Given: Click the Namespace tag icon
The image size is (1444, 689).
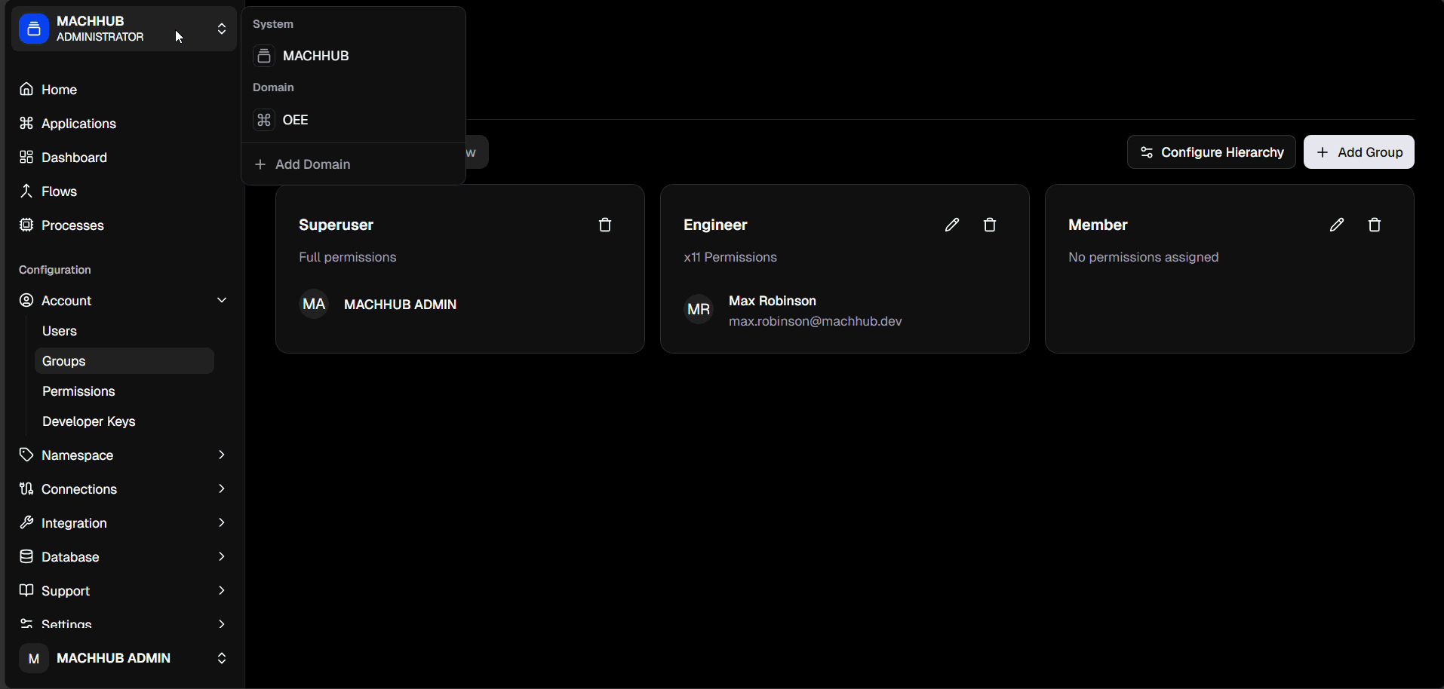Looking at the screenshot, I should (26, 455).
